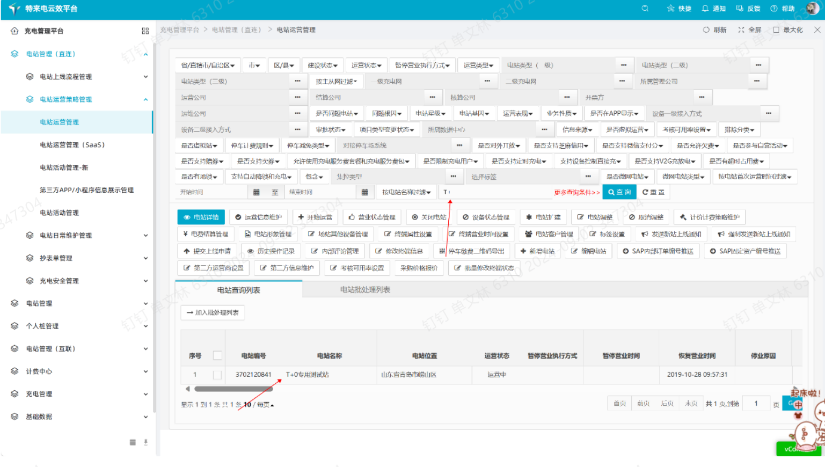Switch to the 电站批处理列表 tab

click(365, 290)
